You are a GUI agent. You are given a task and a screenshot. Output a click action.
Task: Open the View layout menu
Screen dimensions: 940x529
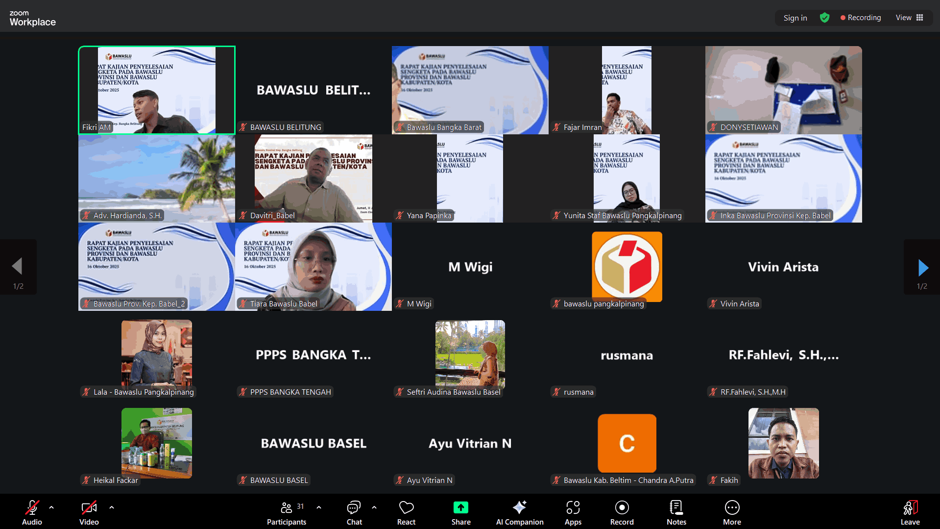[x=909, y=18]
